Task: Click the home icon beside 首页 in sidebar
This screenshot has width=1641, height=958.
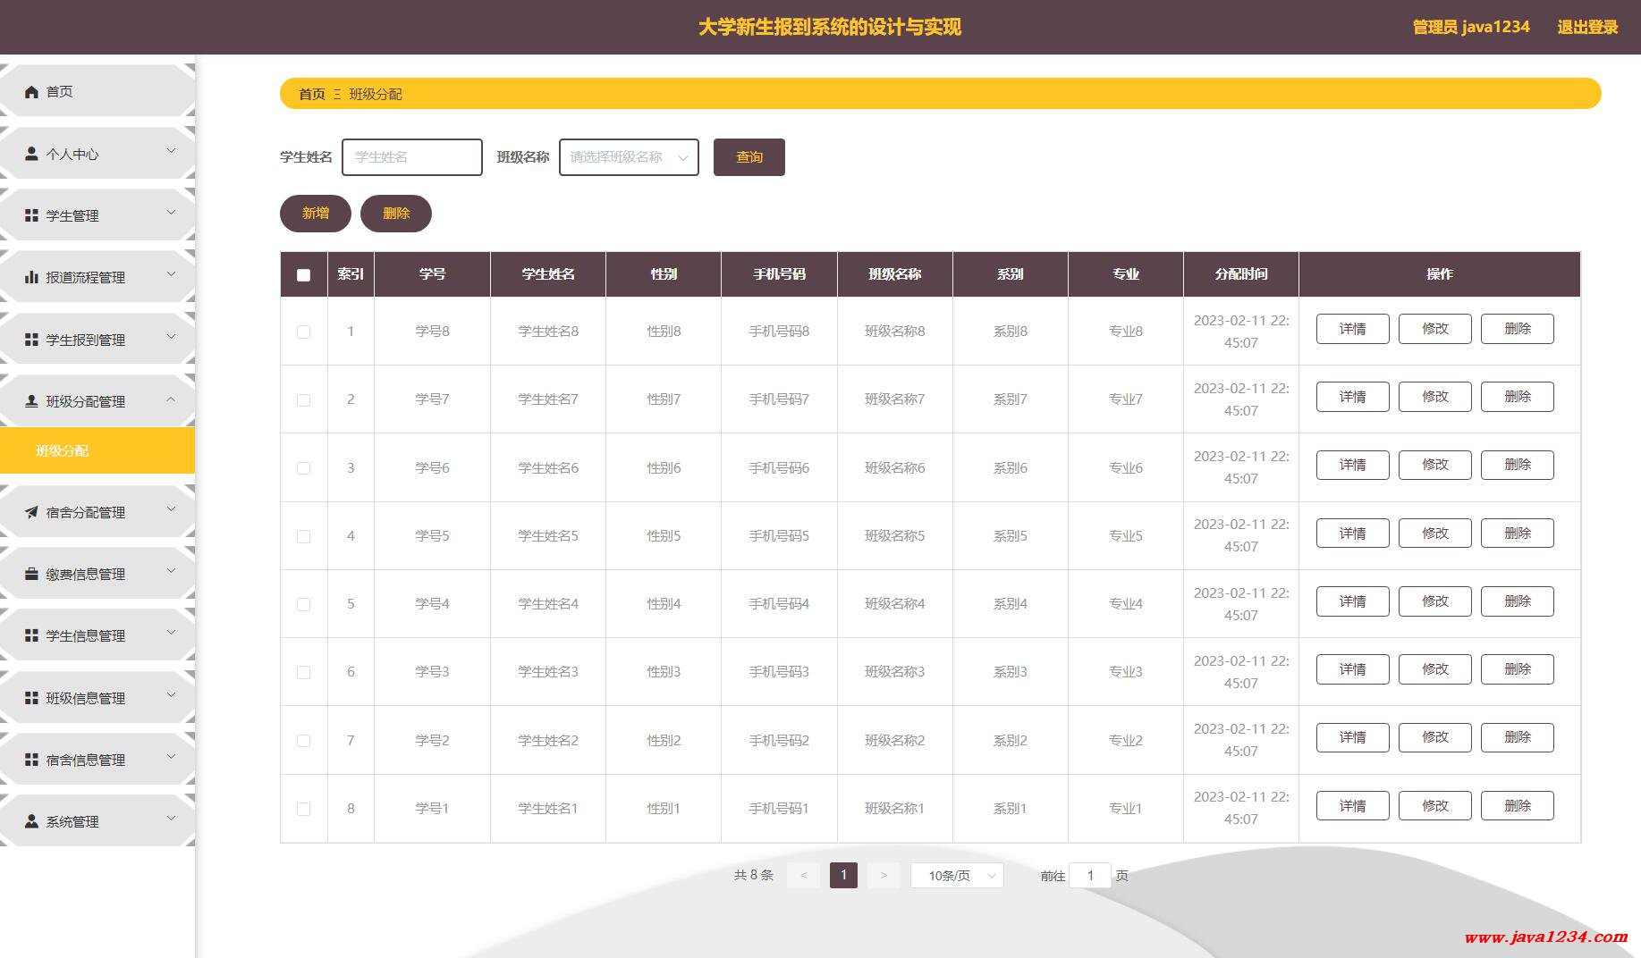Action: point(32,92)
